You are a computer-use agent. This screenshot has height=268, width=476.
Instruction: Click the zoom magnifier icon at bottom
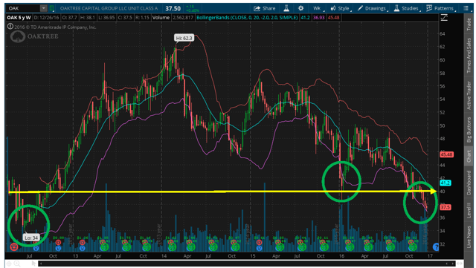tap(17, 264)
